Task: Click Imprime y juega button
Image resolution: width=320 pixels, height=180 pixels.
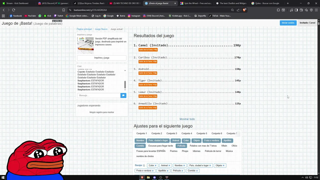Action: [x=102, y=58]
